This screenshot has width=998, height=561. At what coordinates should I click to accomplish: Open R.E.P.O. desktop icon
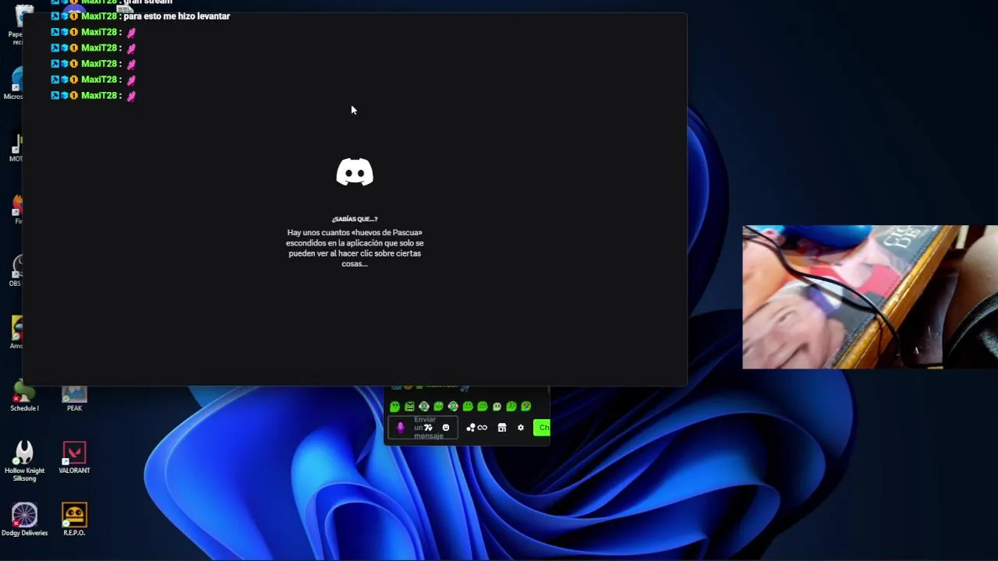[x=74, y=520]
